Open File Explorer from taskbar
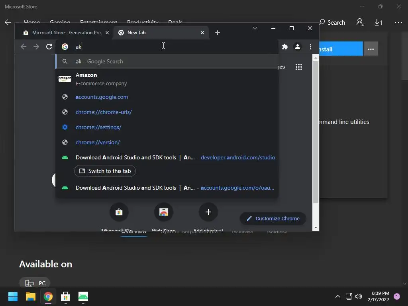 point(30,296)
